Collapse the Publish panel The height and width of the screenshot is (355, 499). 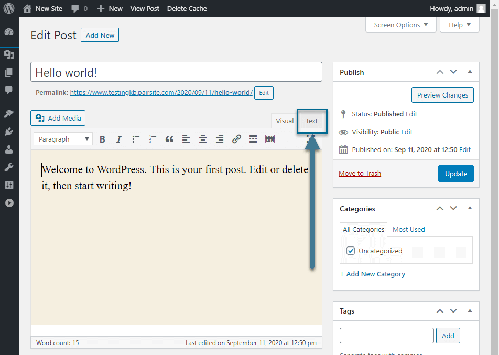[x=470, y=72]
